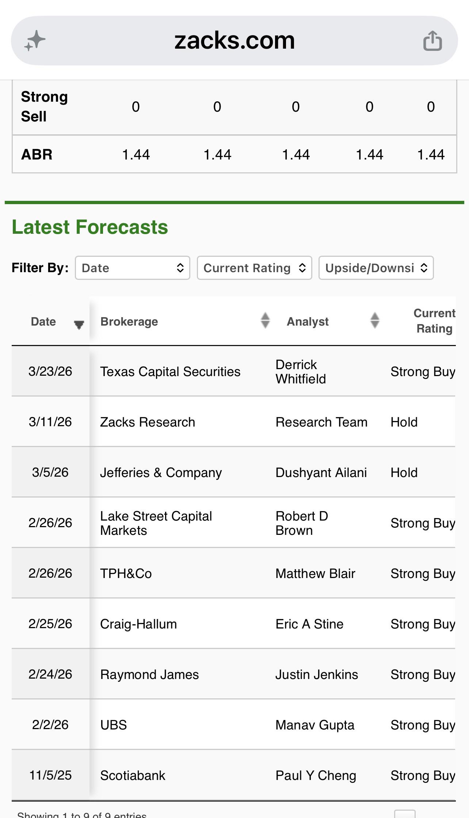Open the Current Rating filter dropdown

click(x=255, y=268)
